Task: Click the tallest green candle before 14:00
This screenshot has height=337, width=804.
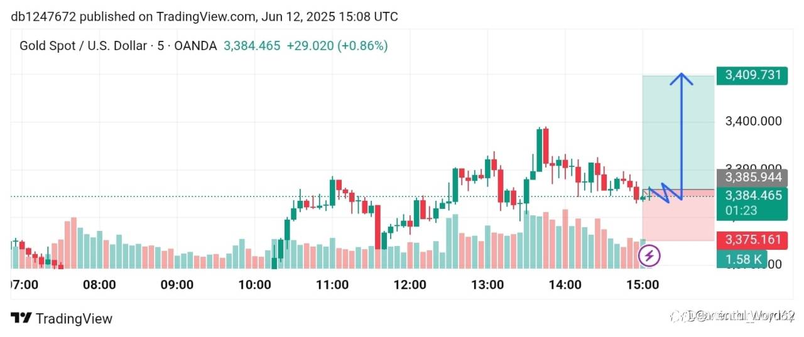Action: click(x=540, y=149)
